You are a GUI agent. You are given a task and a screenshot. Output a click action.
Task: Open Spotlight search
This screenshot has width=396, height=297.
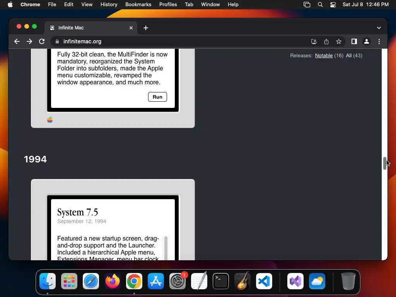(320, 5)
